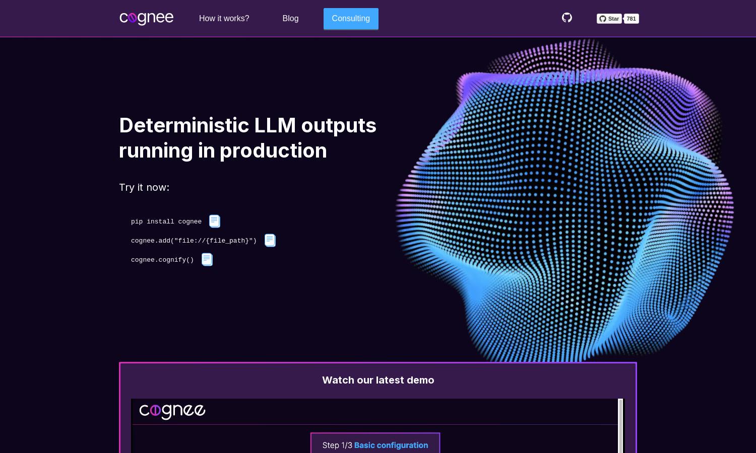This screenshot has width=756, height=453.
Task: Click the dotted sphere animation graphic
Action: click(564, 200)
